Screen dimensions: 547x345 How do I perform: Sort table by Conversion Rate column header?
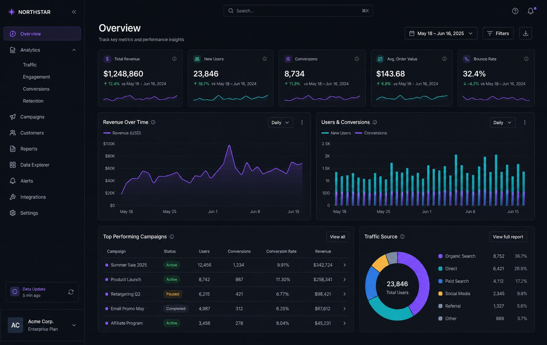pyautogui.click(x=281, y=251)
